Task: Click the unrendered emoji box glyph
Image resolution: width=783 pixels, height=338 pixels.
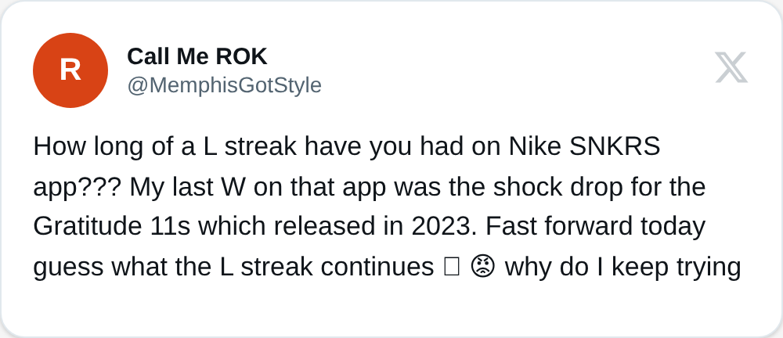Action: pos(451,268)
